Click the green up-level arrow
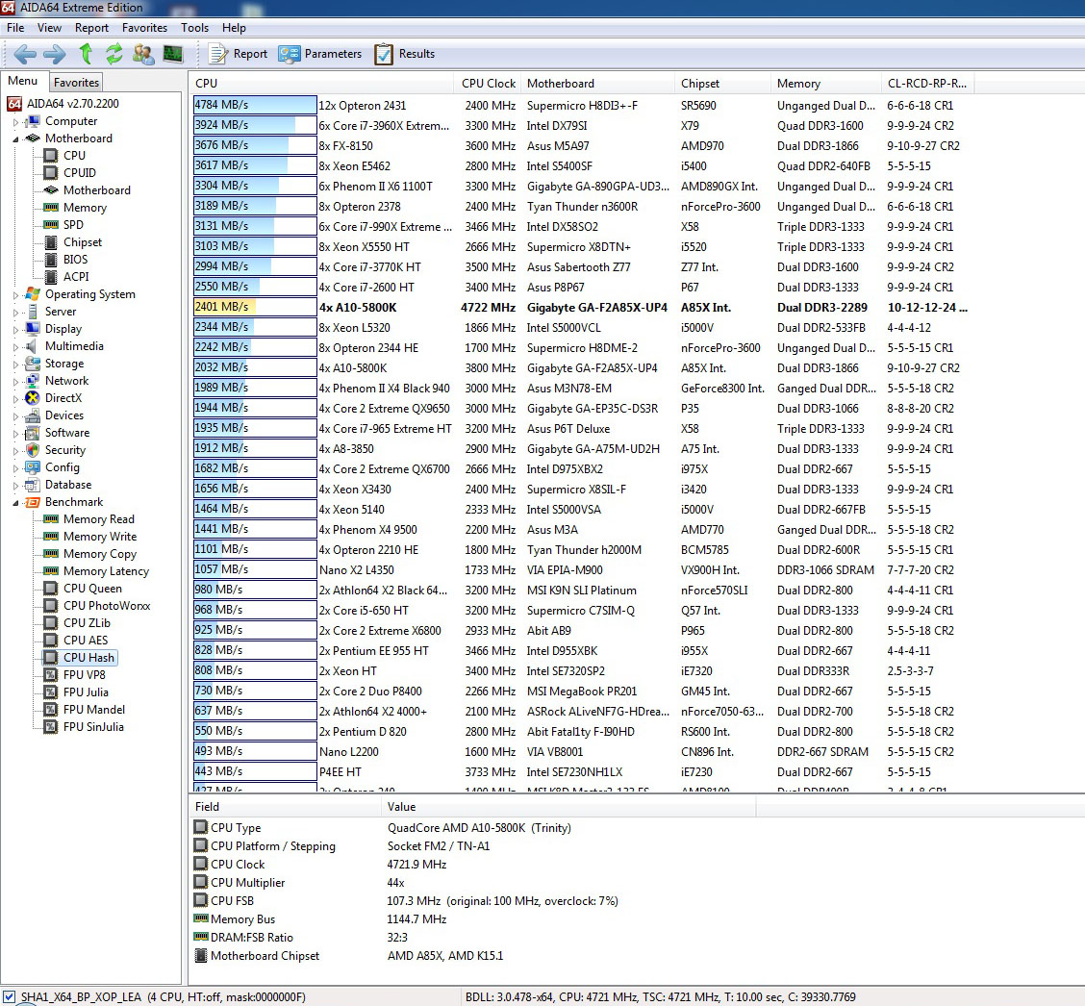The height and width of the screenshot is (1006, 1085). click(85, 53)
